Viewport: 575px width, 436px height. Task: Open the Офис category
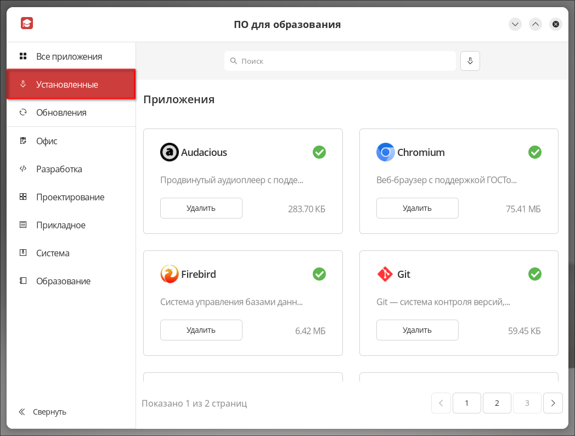click(71, 141)
